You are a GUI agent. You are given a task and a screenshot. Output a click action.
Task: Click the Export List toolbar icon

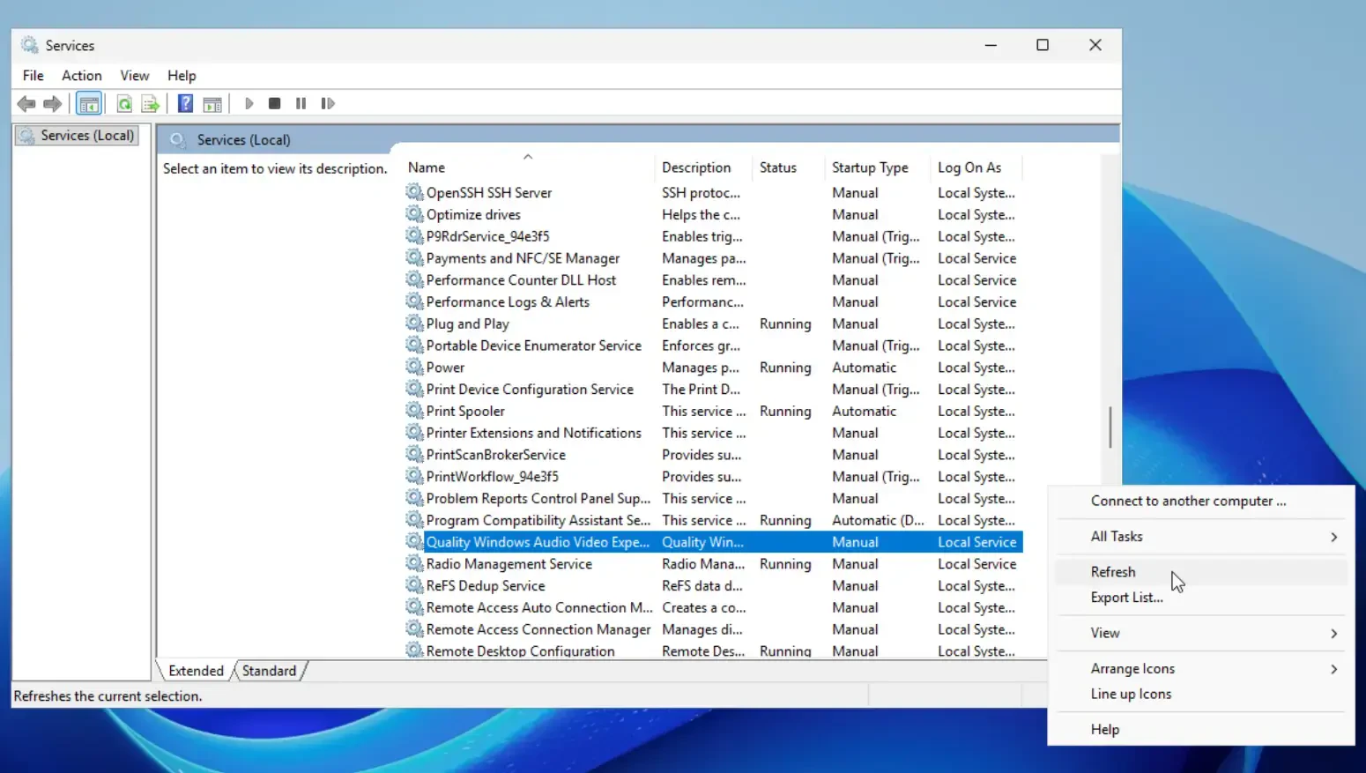pos(151,104)
